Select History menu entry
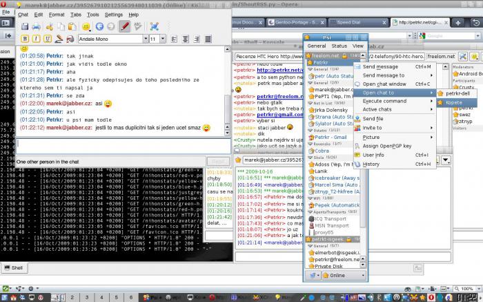 (x=394, y=164)
